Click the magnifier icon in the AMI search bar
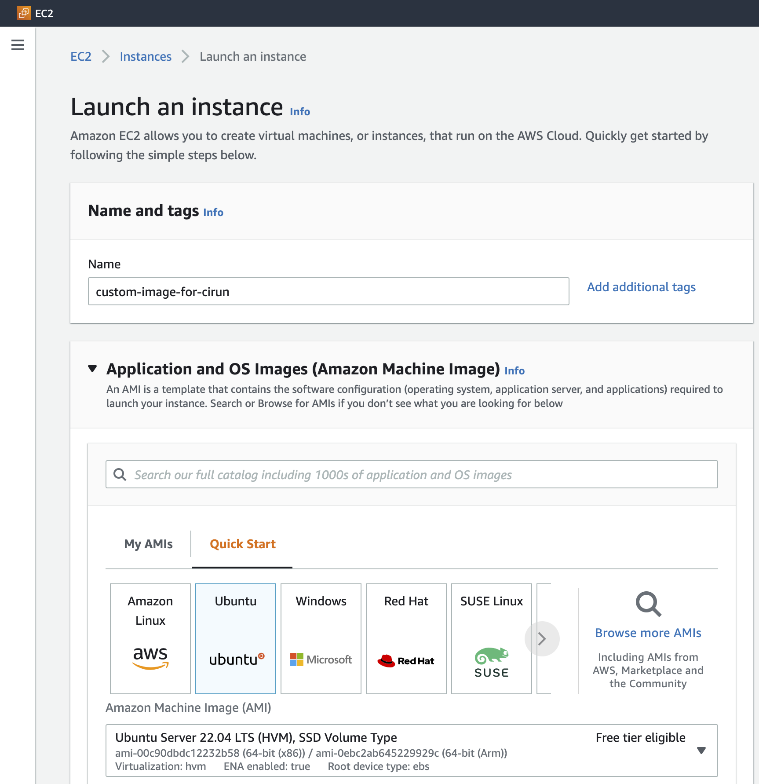 pyautogui.click(x=120, y=474)
